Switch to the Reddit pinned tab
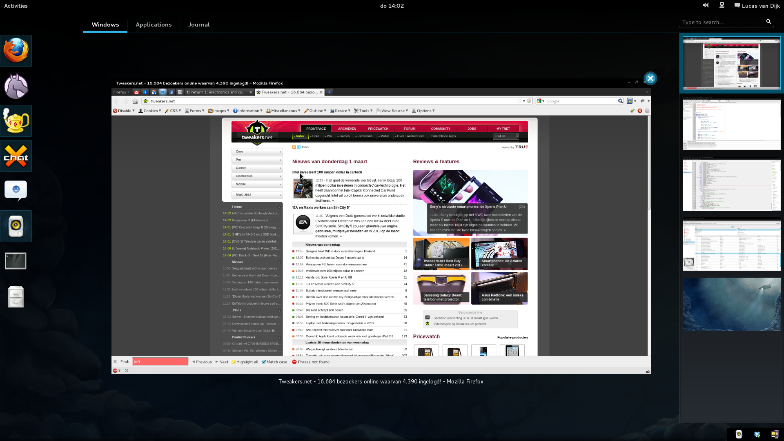The image size is (784, 441). point(180,92)
